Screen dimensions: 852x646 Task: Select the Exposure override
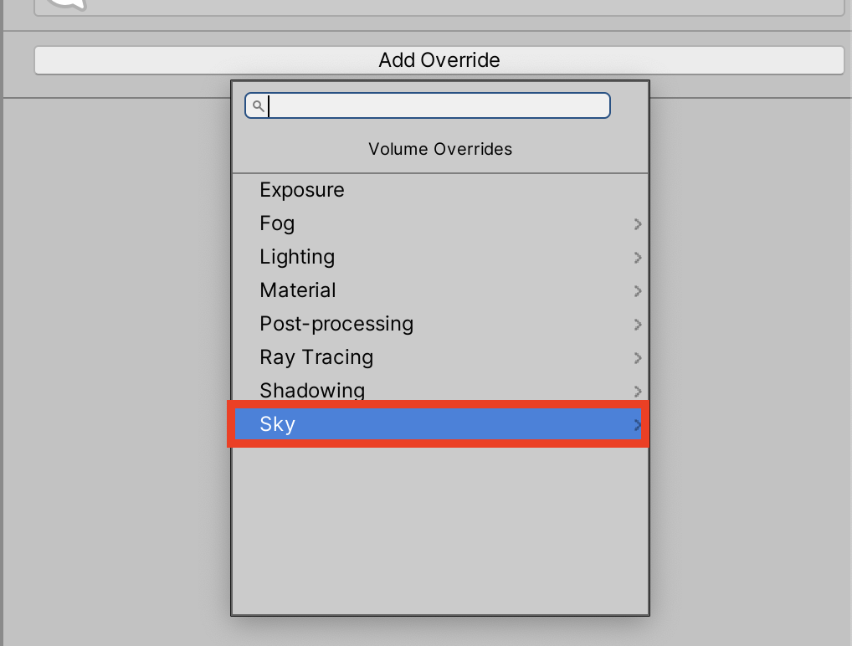coord(302,190)
